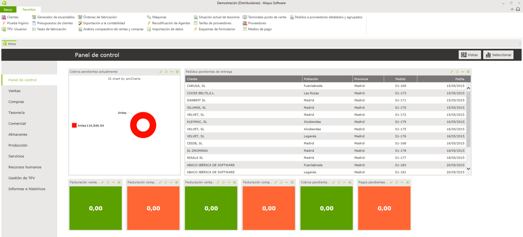This screenshot has height=237, width=523.
Task: Click the table scrollbar down arrow
Action: [469, 169]
